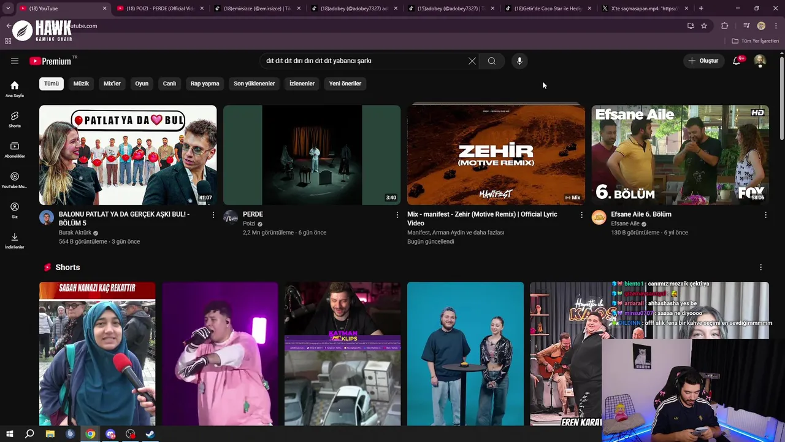
Task: Open account avatar menu
Action: 760,61
